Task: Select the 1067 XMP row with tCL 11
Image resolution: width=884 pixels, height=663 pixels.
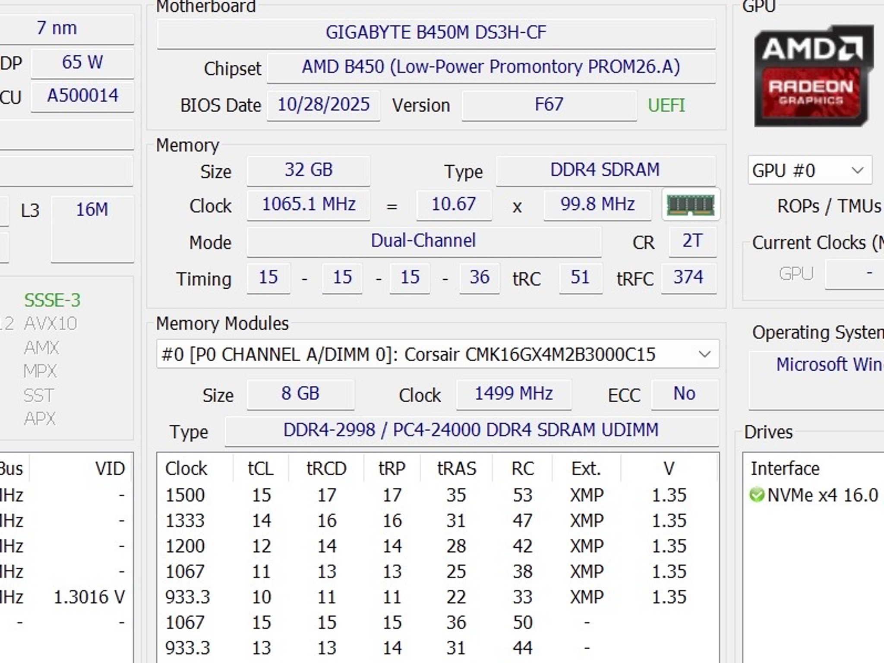Action: (x=438, y=571)
